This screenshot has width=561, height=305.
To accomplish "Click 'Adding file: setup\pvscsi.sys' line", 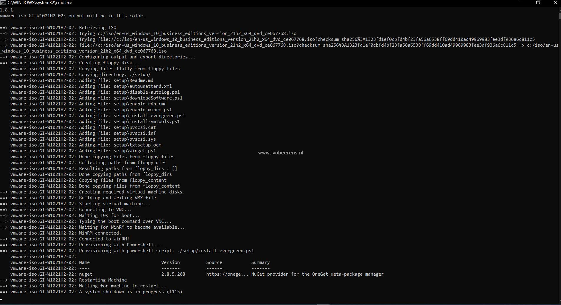I will point(117,139).
